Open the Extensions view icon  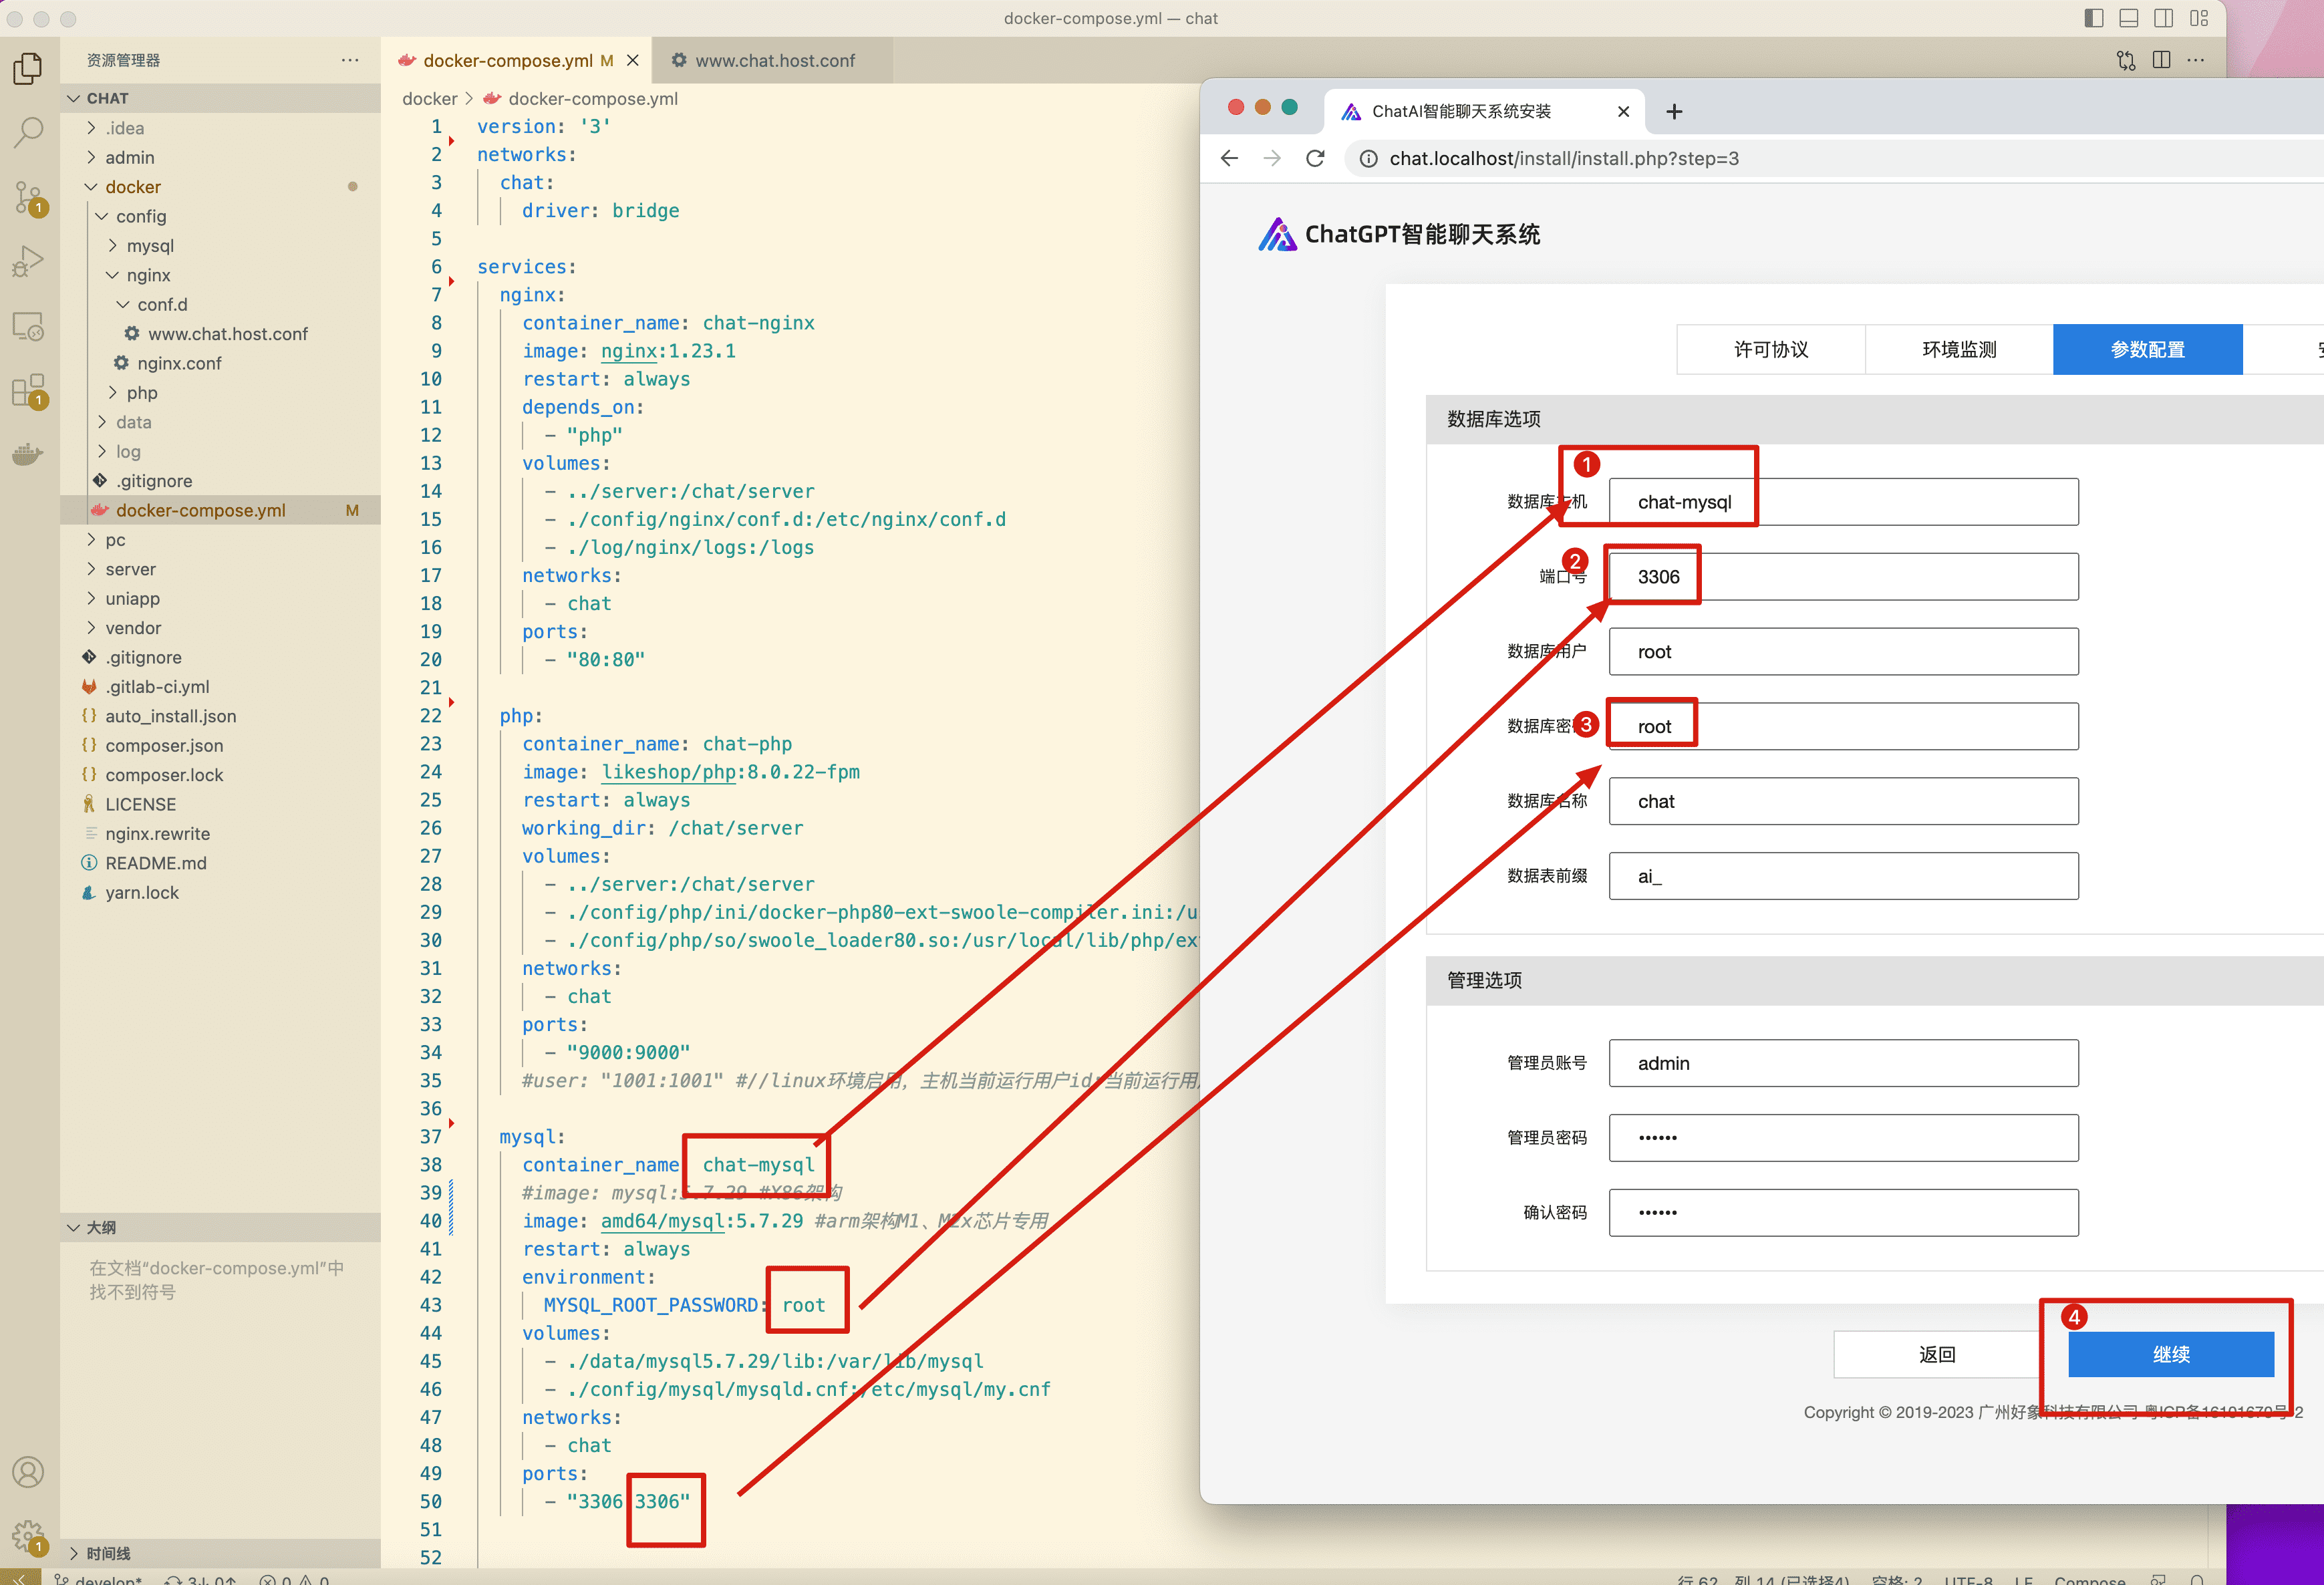click(28, 391)
